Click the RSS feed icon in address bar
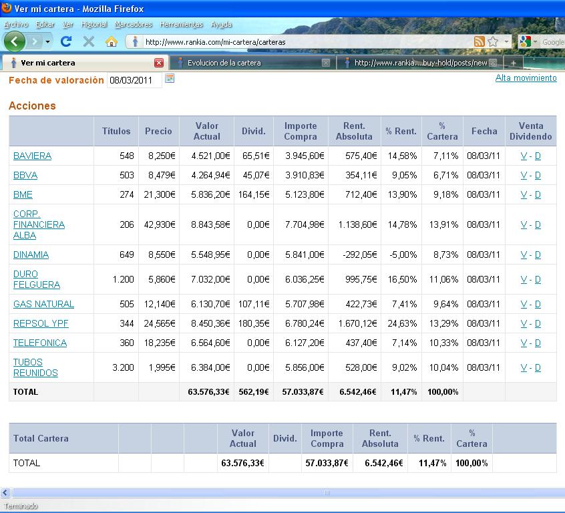The height and width of the screenshot is (513, 565). pyautogui.click(x=479, y=41)
